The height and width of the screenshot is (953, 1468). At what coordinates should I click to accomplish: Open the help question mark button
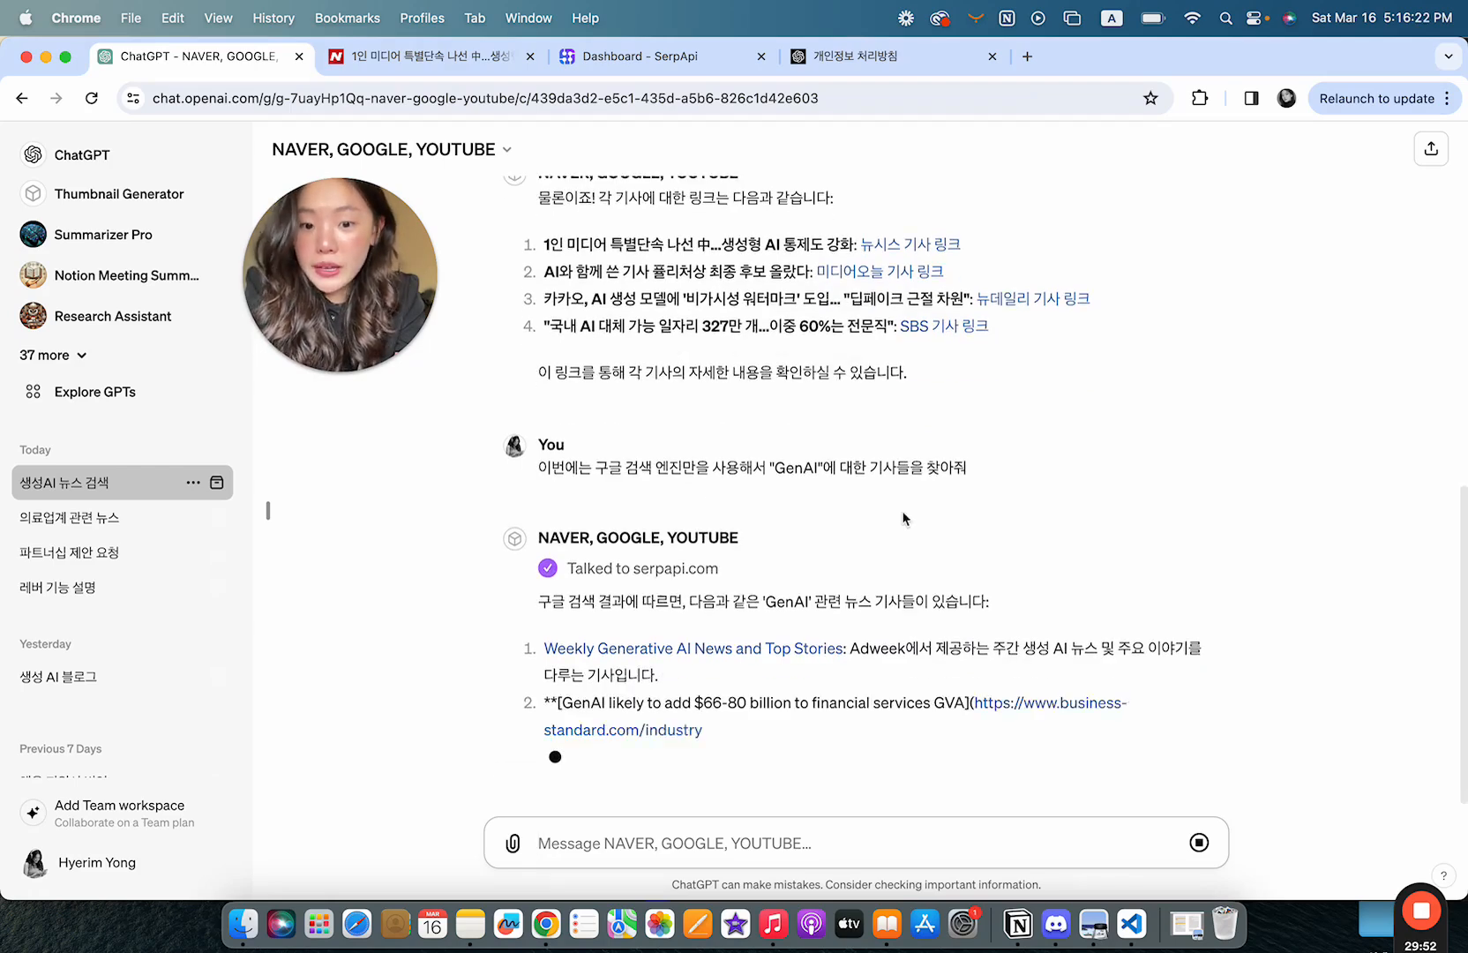coord(1443,875)
